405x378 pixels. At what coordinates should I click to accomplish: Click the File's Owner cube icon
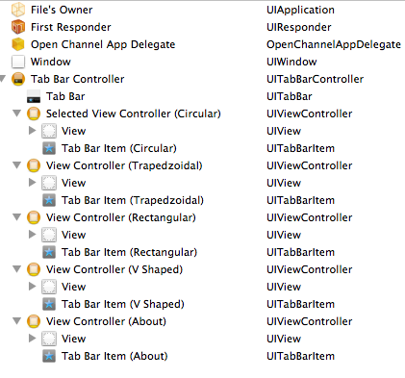18,10
